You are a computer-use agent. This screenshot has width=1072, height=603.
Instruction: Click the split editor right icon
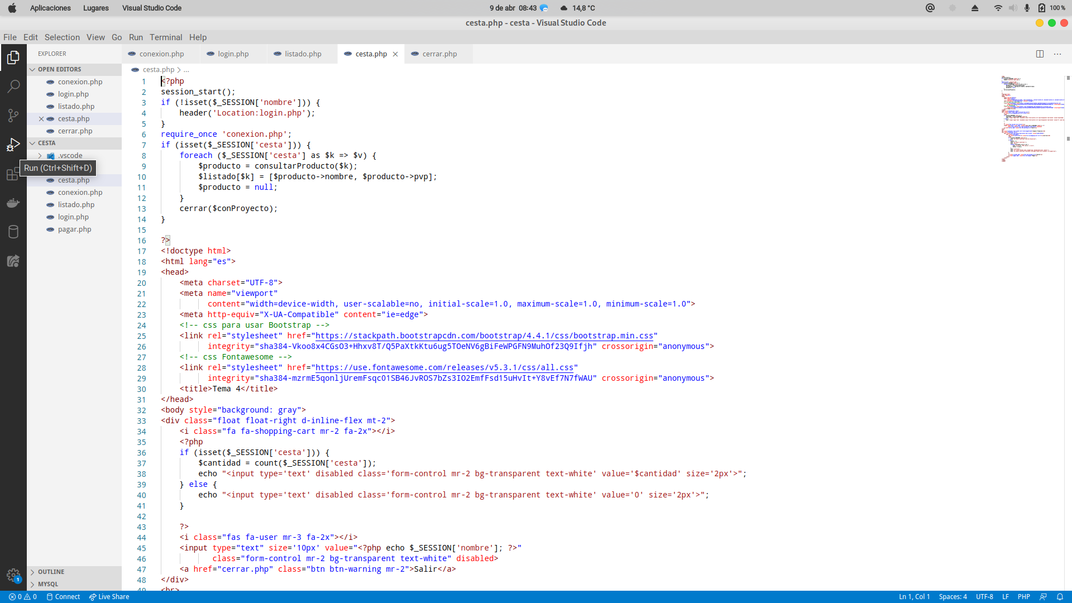1040,54
